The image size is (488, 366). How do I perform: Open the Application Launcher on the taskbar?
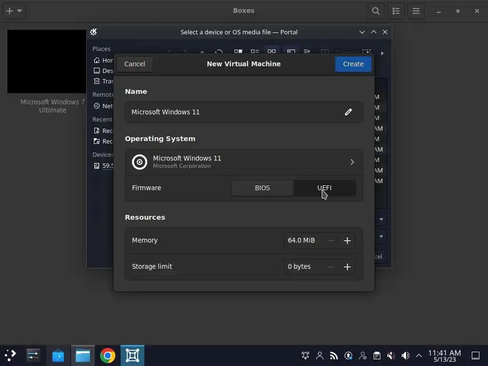pos(10,356)
